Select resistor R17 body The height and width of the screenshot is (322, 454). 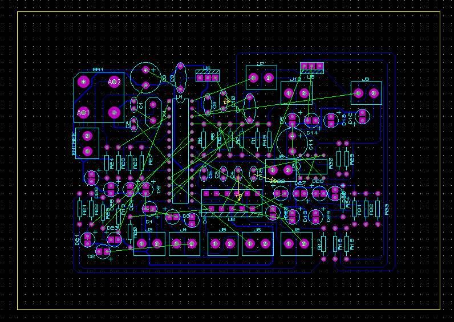coord(323,243)
